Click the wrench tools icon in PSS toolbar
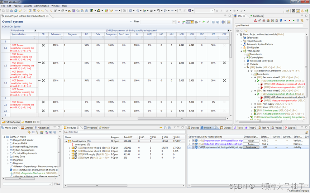The image size is (310, 193). point(272,20)
